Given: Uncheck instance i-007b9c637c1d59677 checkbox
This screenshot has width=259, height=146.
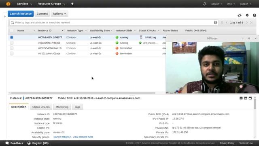Looking at the screenshot, I should coord(12,37).
